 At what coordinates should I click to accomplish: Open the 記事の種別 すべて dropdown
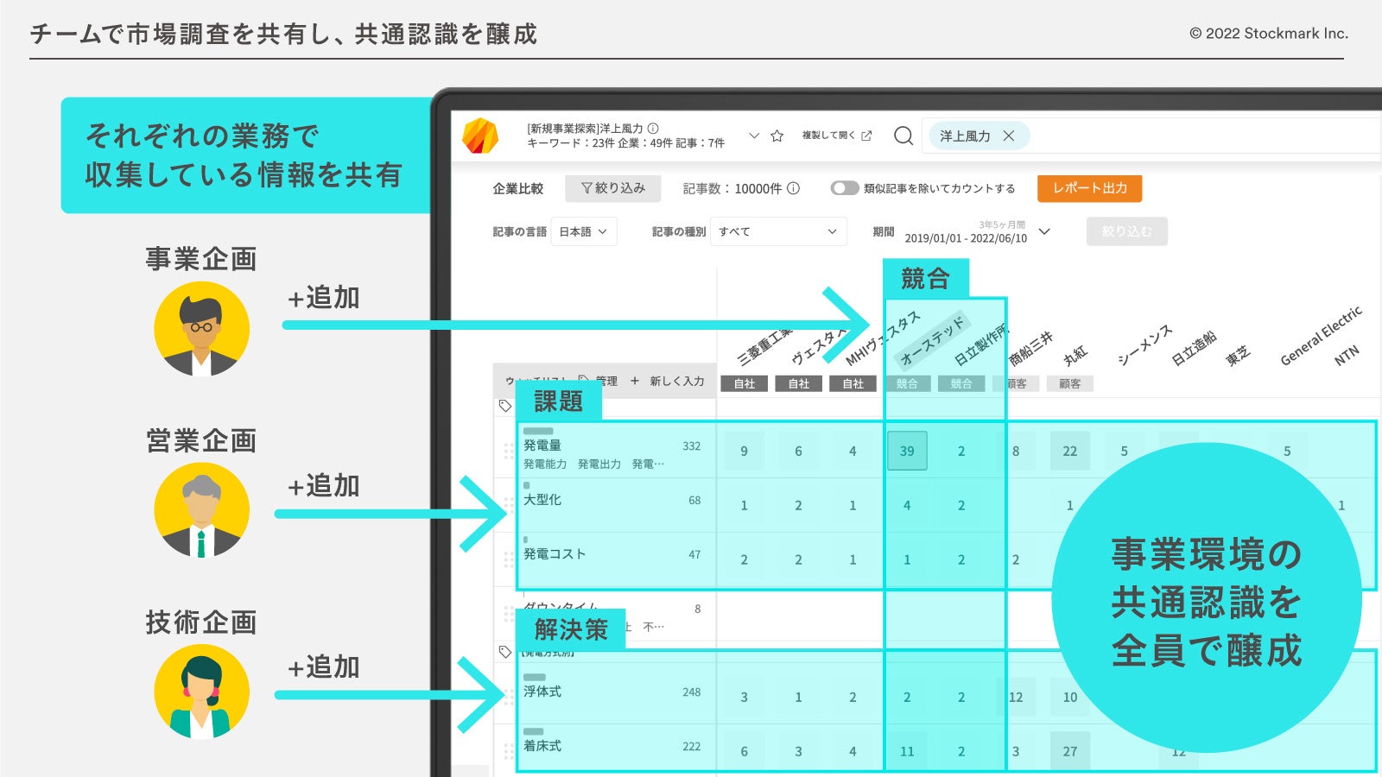point(778,231)
